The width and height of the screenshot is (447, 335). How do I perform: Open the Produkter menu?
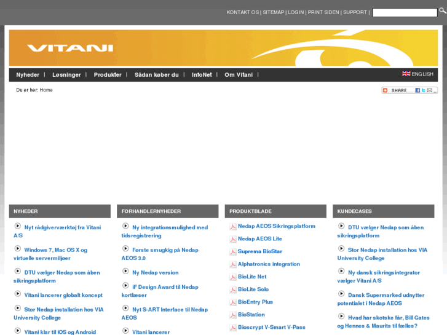pos(108,75)
